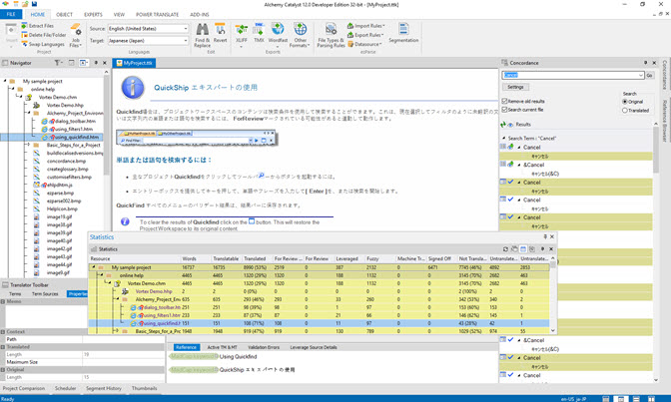The image size is (671, 402).
Task: Toggle Search current file checkbox
Action: [504, 110]
